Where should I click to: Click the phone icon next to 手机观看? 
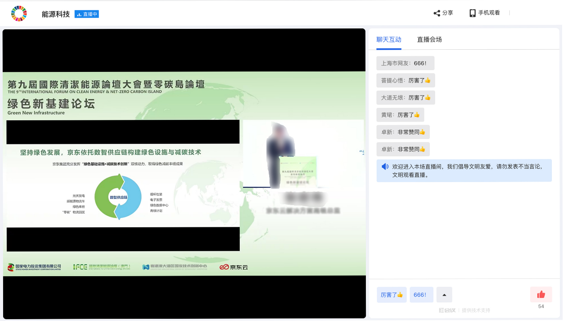click(x=472, y=12)
